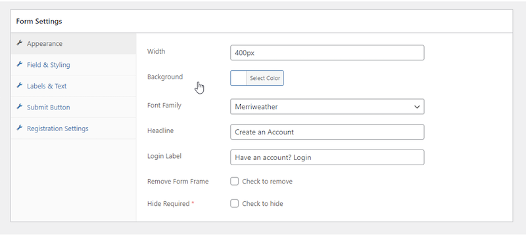Click the Select Color button
This screenshot has width=526, height=238.
coord(265,78)
